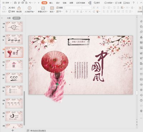Collapse the slide panel with double chevron
143x132 pixels.
coord(2,18)
